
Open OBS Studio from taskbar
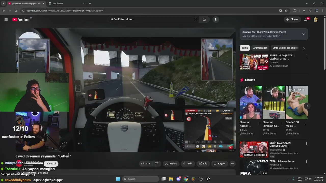pyautogui.click(x=201, y=179)
